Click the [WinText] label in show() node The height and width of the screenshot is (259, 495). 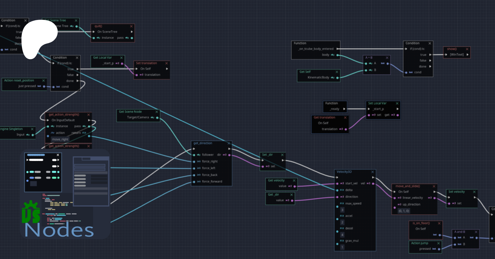click(457, 55)
